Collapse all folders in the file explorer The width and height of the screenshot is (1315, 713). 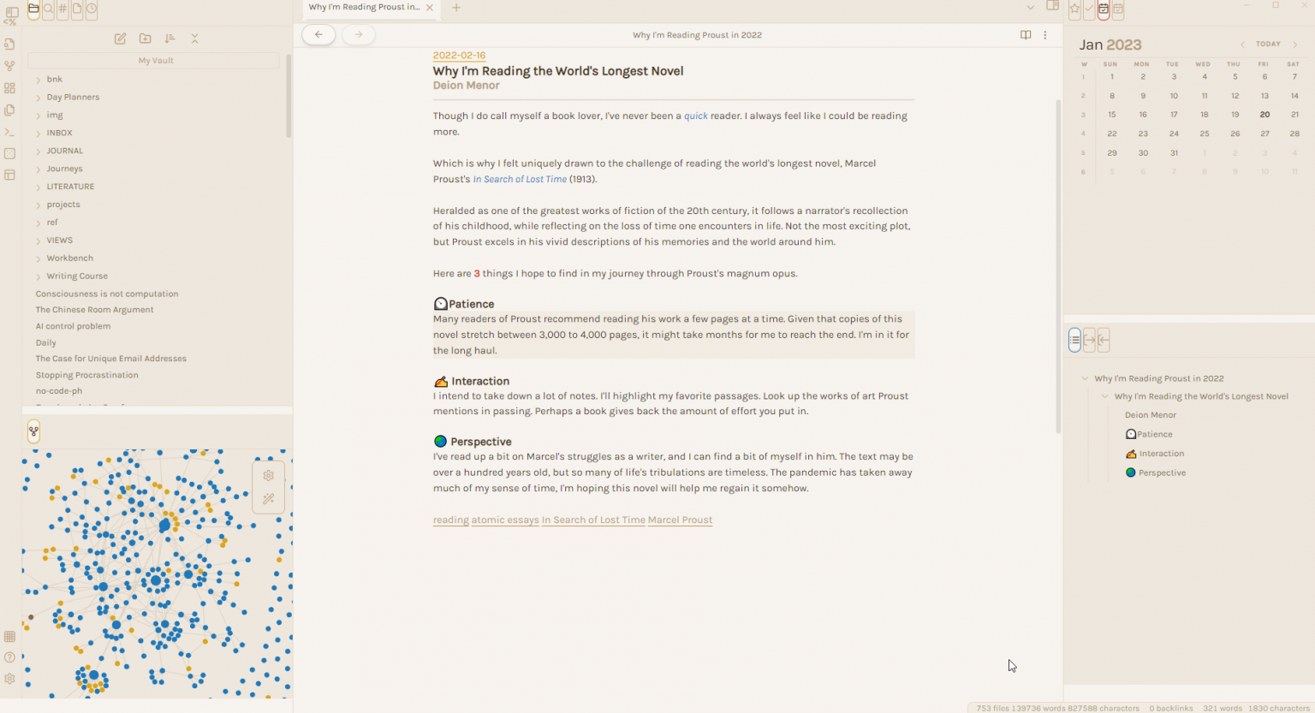click(x=194, y=39)
